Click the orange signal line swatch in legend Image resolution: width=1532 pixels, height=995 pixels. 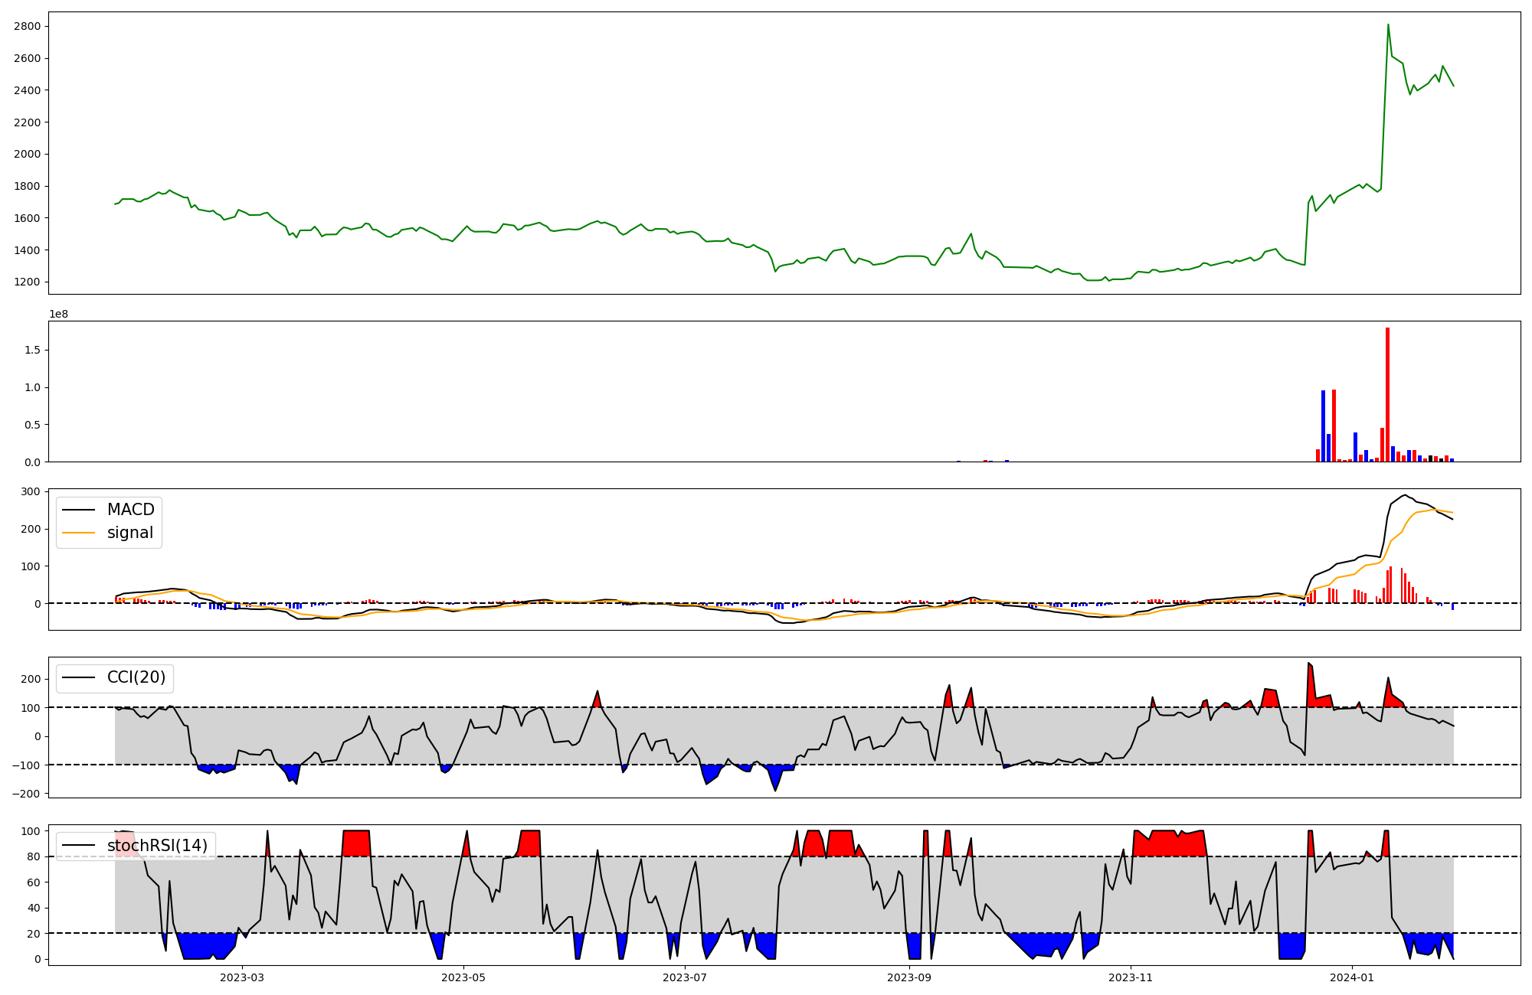coord(78,533)
